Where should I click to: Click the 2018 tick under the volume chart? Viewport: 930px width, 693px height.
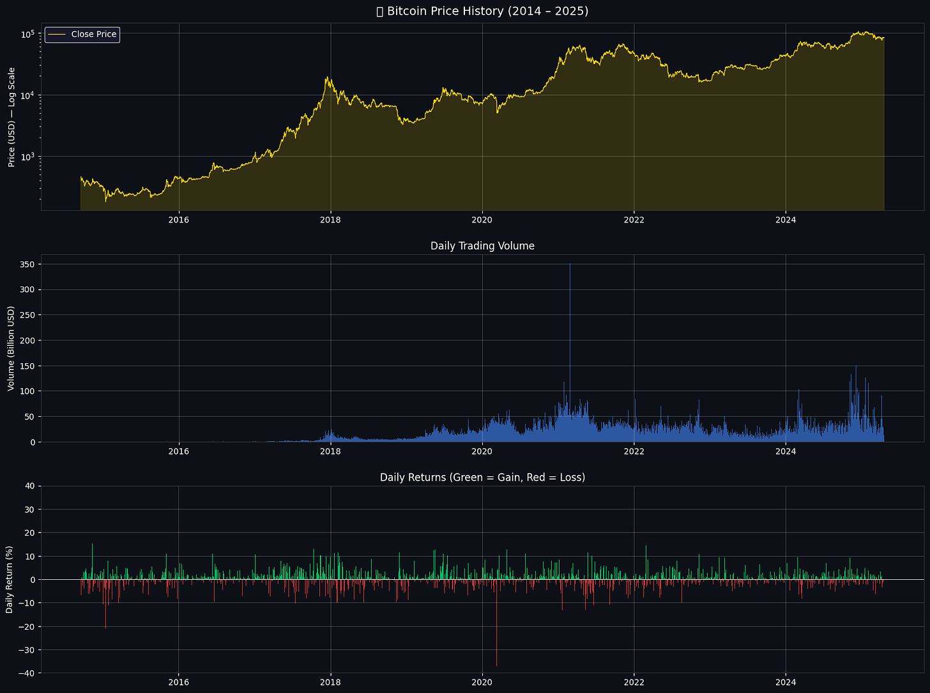click(x=330, y=451)
